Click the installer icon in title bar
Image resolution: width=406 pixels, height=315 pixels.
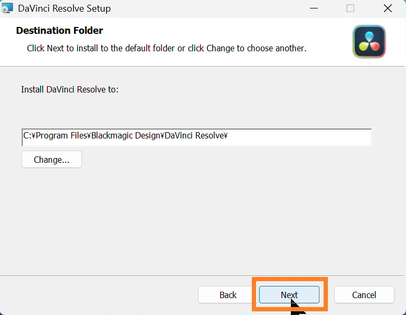pyautogui.click(x=7, y=8)
